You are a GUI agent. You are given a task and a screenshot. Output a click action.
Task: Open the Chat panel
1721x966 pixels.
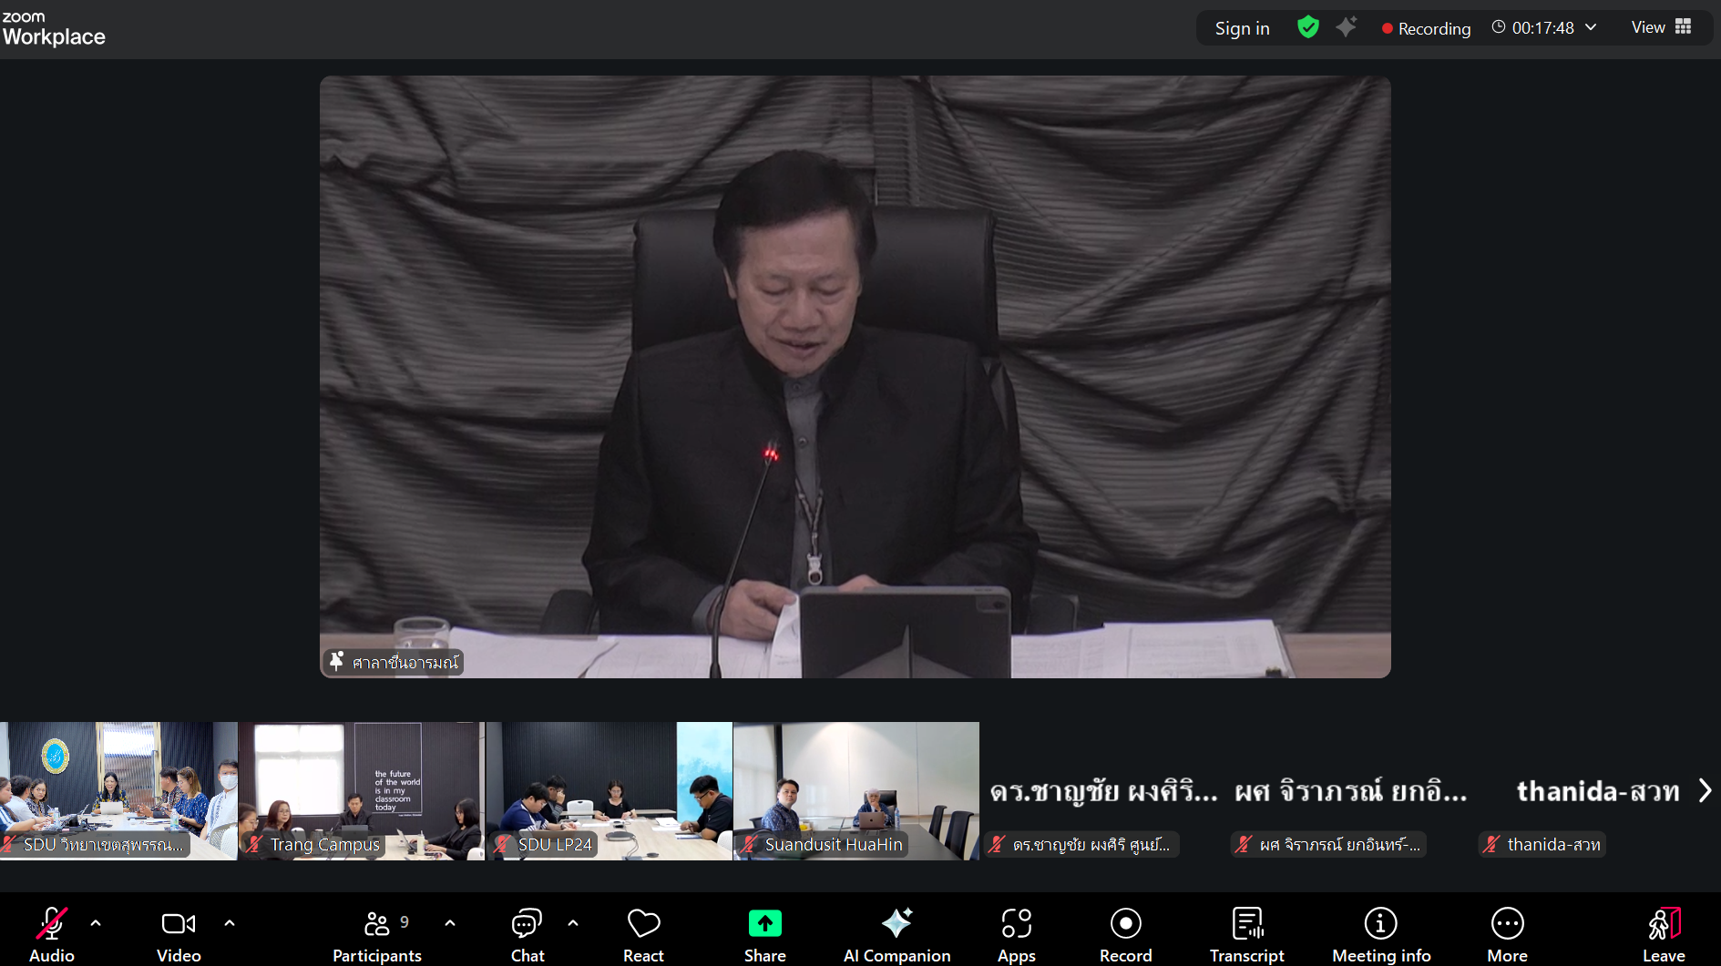[x=527, y=934]
